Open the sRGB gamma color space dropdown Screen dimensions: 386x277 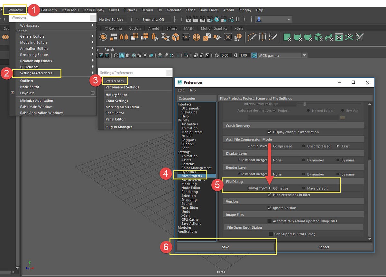point(304,55)
